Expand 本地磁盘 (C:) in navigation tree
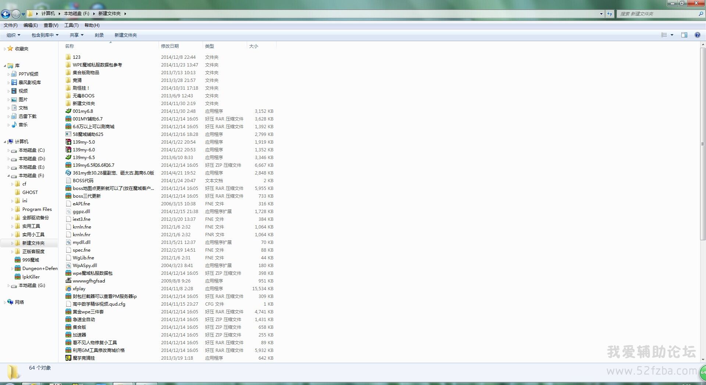The image size is (706, 385). tap(8, 150)
